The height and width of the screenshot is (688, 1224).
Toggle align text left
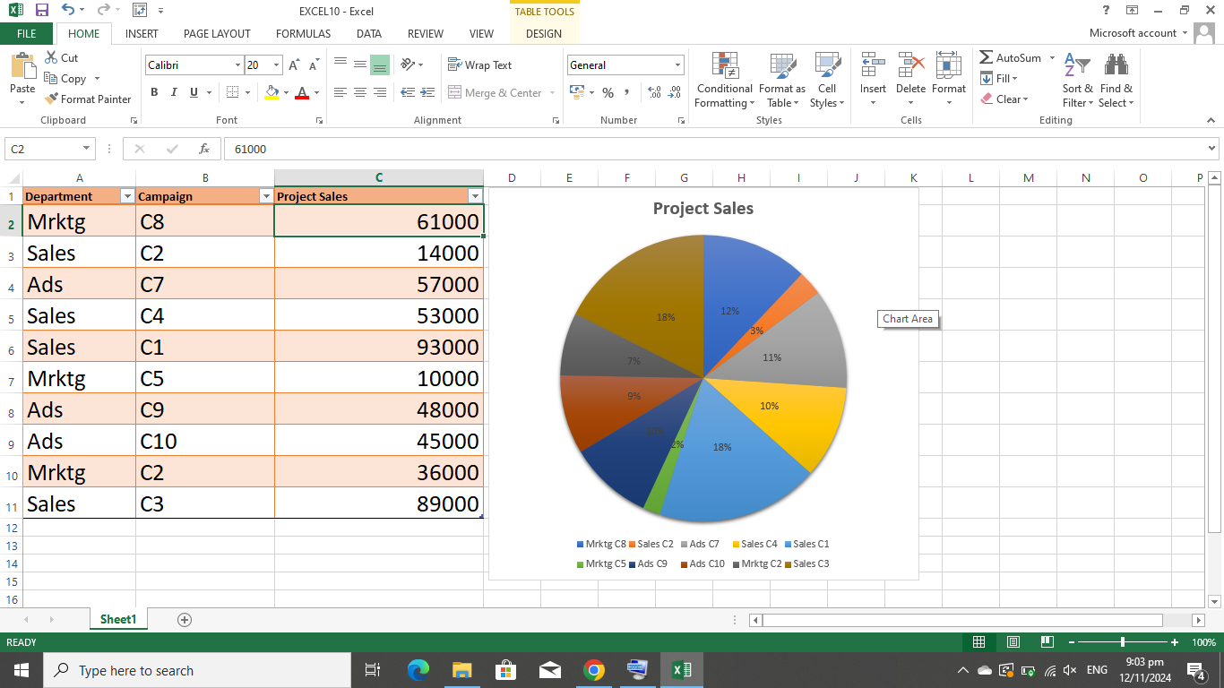tap(340, 92)
